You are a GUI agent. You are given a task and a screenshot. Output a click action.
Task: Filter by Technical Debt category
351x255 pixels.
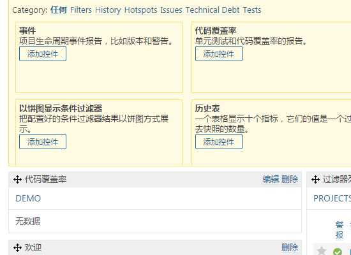coord(213,10)
